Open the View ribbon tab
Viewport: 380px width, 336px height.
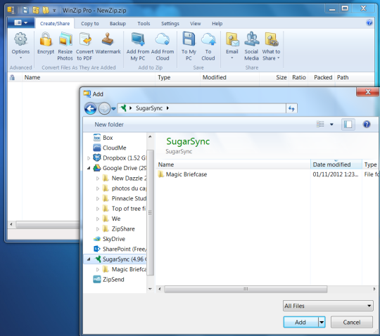(x=196, y=23)
